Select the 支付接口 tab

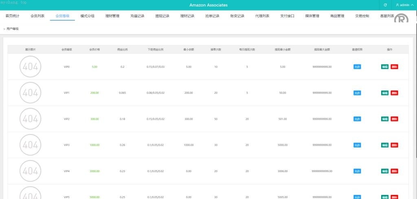[x=287, y=16]
